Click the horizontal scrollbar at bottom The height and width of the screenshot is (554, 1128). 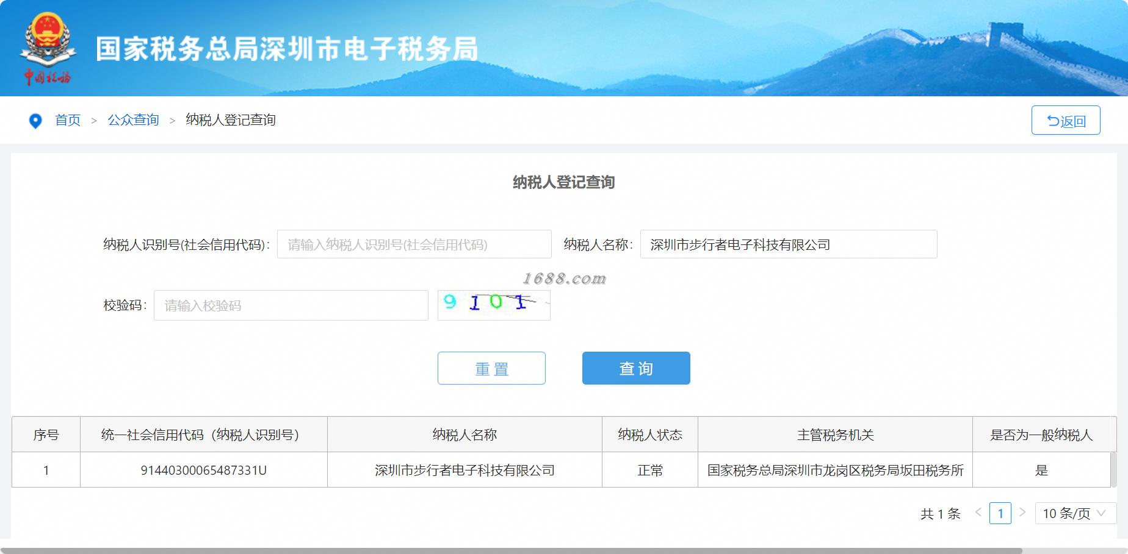coord(511,551)
